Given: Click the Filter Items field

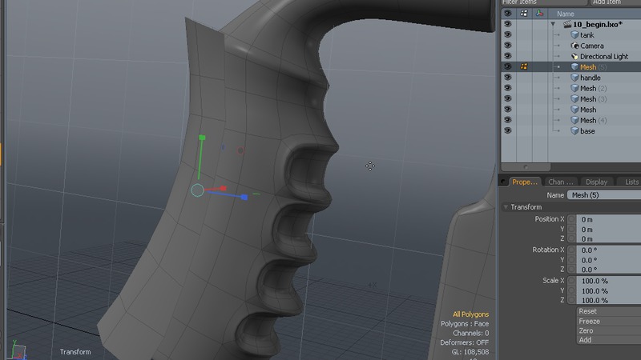Looking at the screenshot, I should (x=543, y=2).
